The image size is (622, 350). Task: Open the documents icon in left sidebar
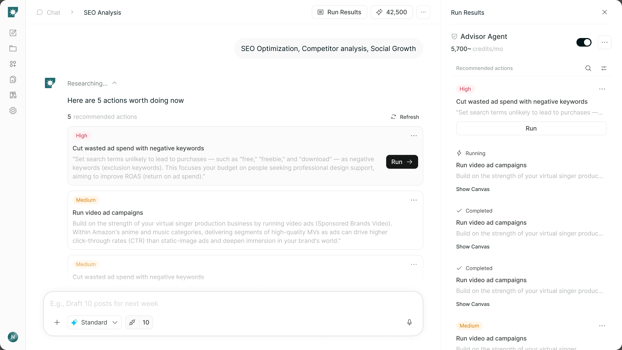pos(13,80)
